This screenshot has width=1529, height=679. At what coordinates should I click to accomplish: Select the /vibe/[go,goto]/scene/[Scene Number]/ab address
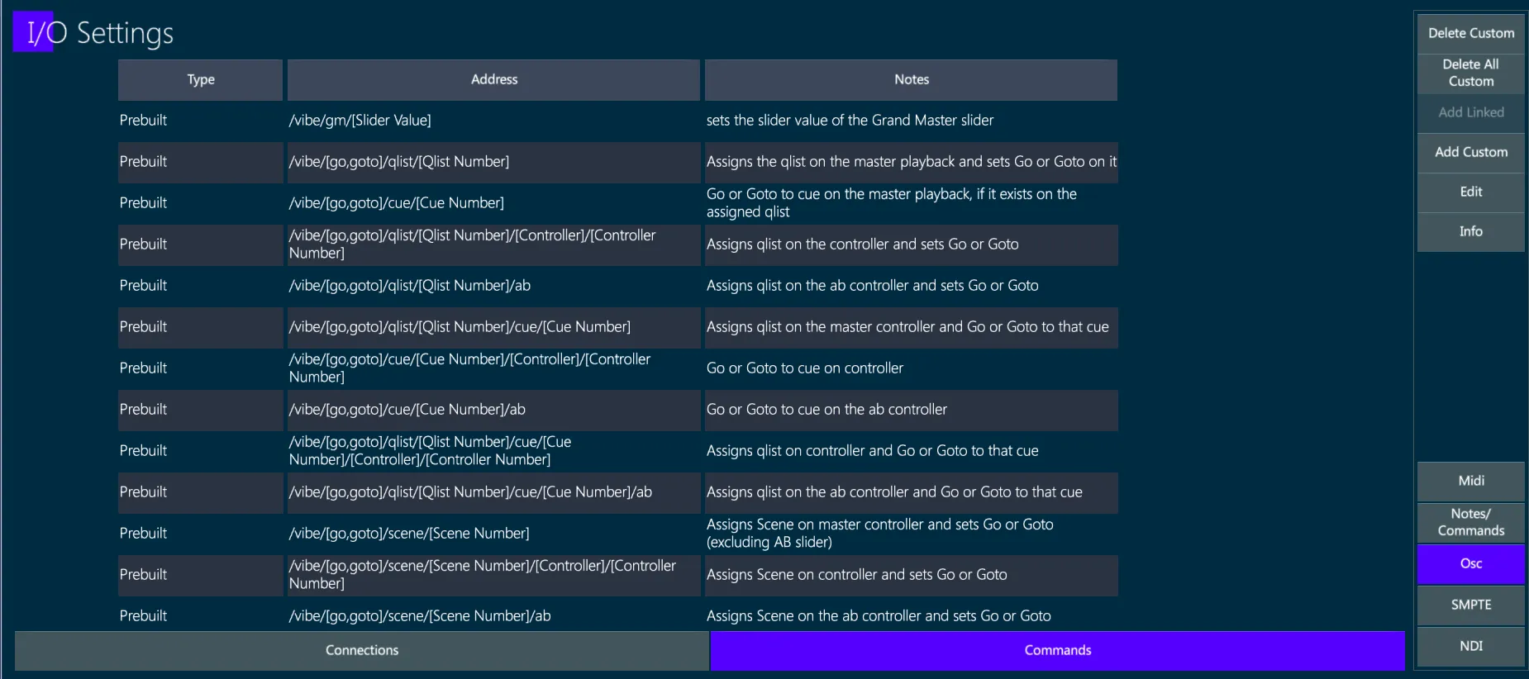click(x=420, y=616)
